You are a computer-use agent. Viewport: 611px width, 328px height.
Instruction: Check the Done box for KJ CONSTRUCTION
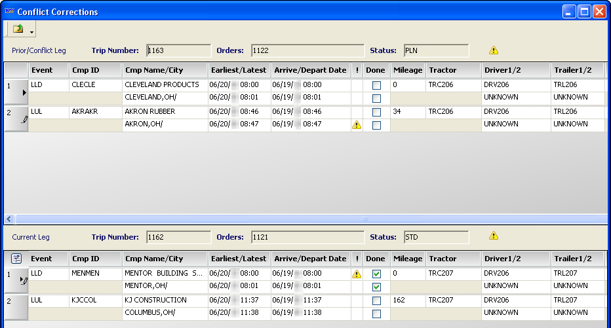pyautogui.click(x=376, y=301)
